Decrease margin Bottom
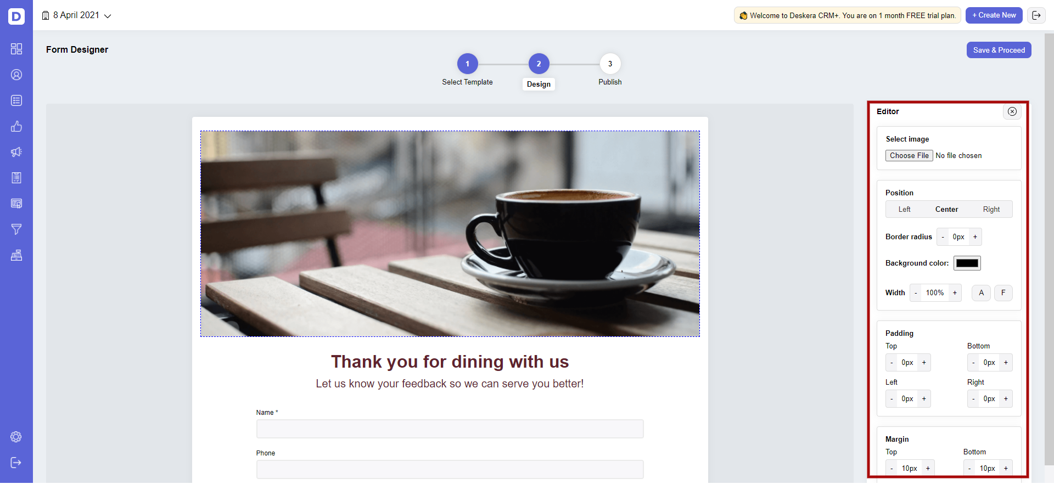The width and height of the screenshot is (1054, 501). coord(969,469)
